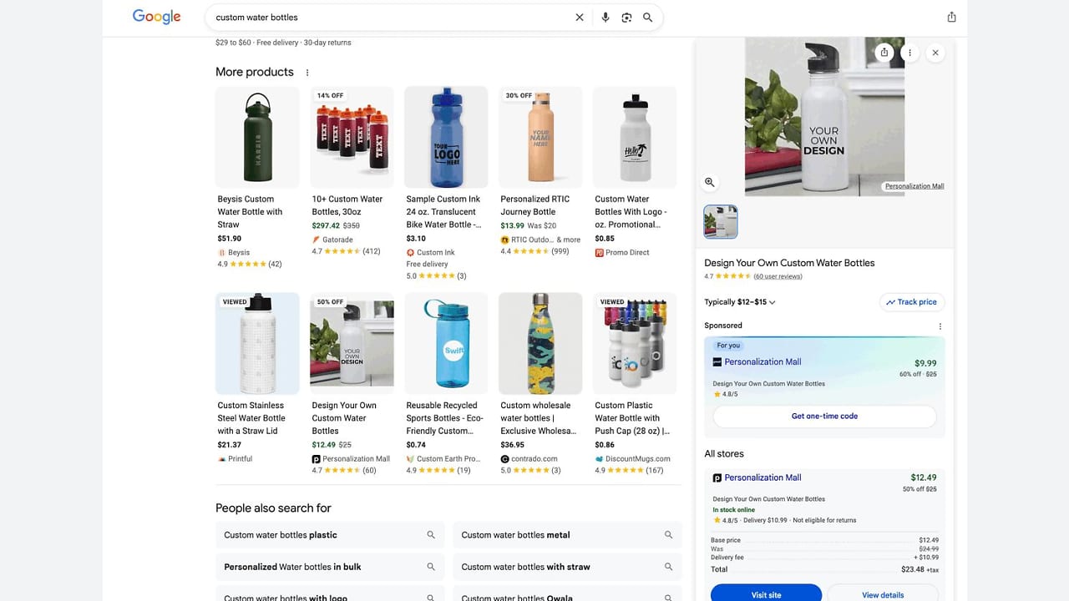Open Reusable Recycled Sports Bottles product

(446, 384)
